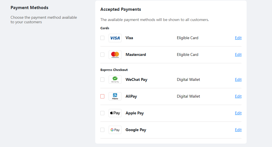The width and height of the screenshot is (272, 147).
Task: Click the Alipay logo icon
Action: 115,96
